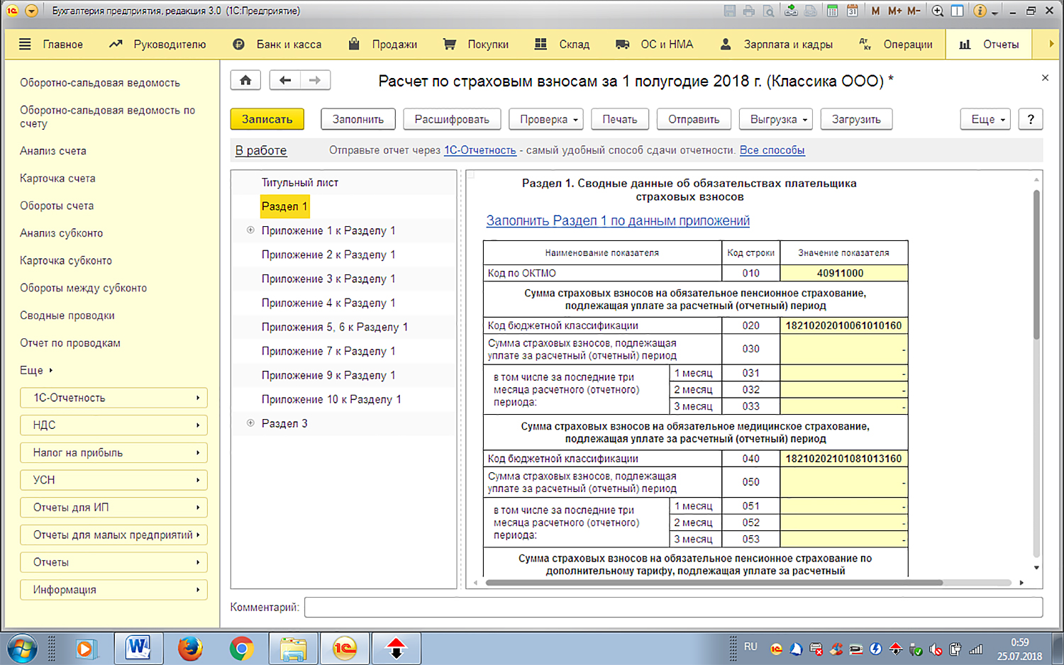Expand the Раздел 3 tree node

point(250,423)
